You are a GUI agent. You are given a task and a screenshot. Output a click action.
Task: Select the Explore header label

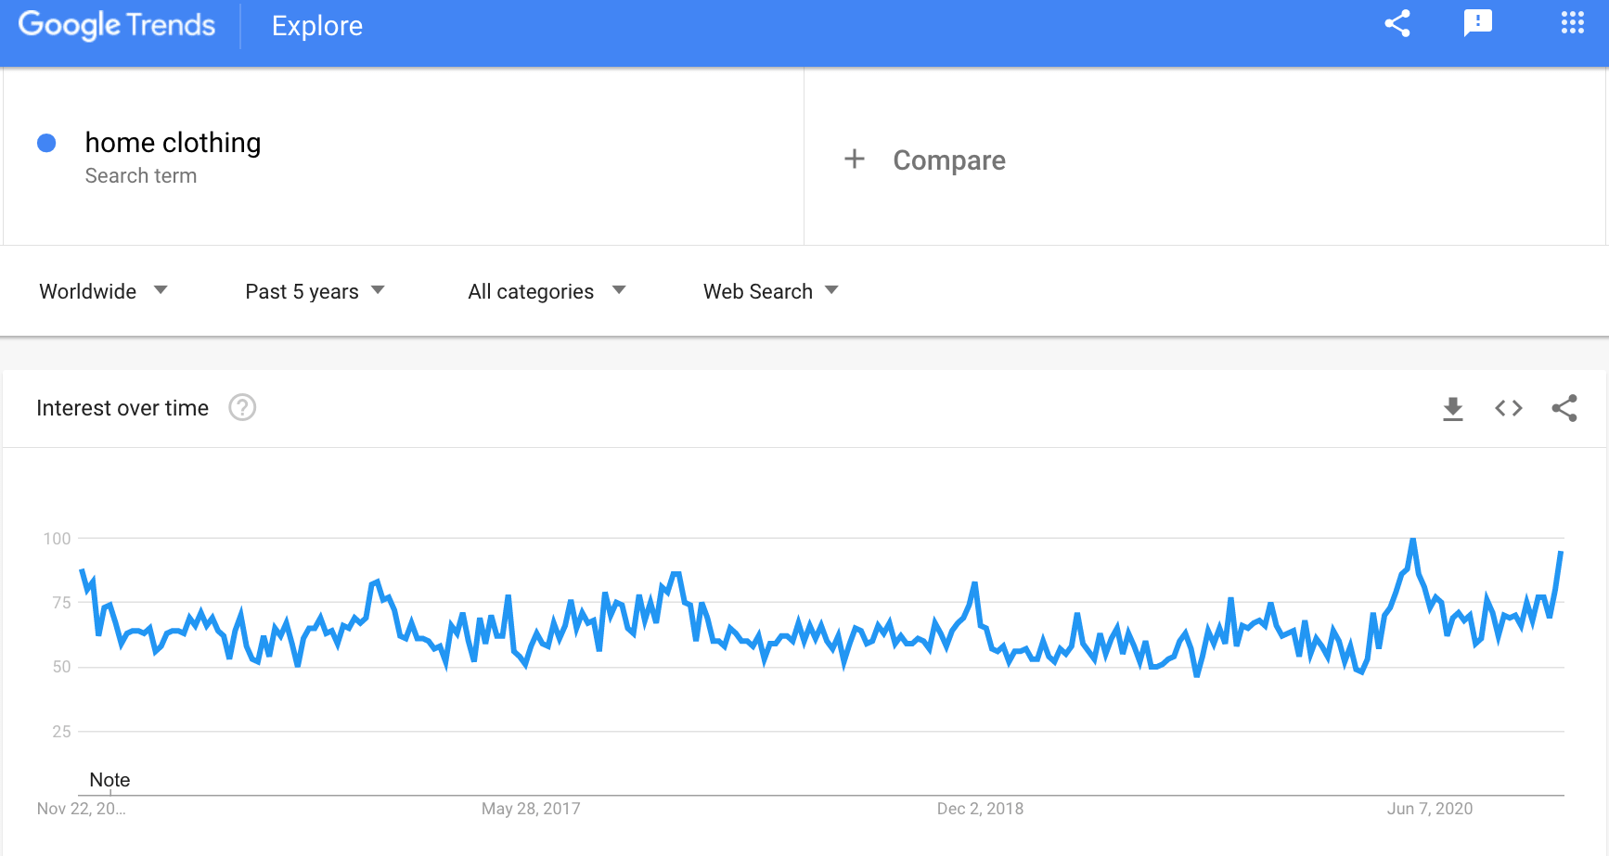317,26
